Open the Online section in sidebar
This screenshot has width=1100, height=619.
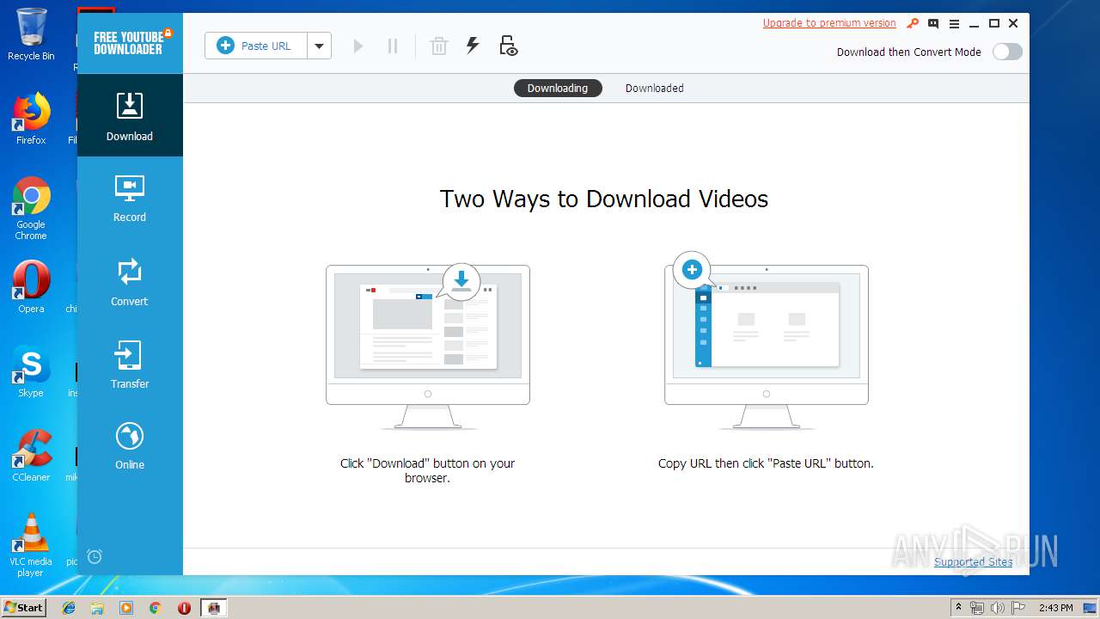point(130,445)
